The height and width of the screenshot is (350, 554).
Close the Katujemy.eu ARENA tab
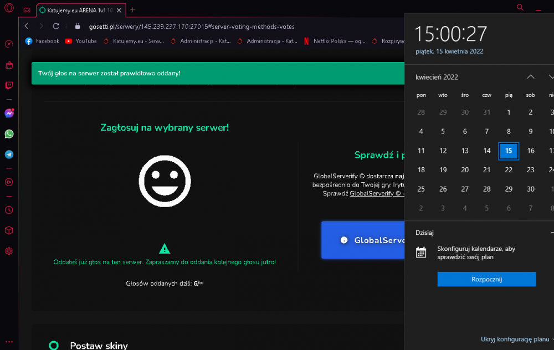coord(119,10)
